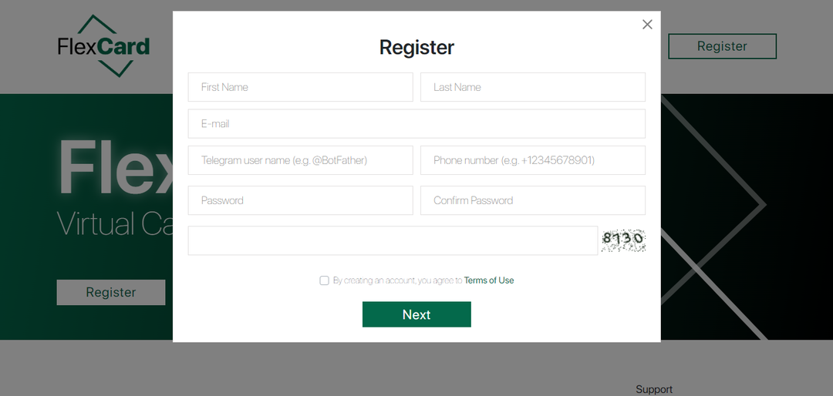Tick the agree to Terms of Use checkbox
833x396 pixels.
point(325,280)
